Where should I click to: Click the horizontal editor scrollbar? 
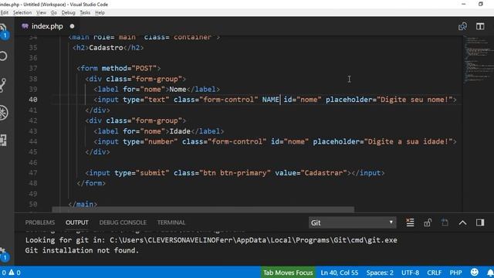tap(203, 209)
